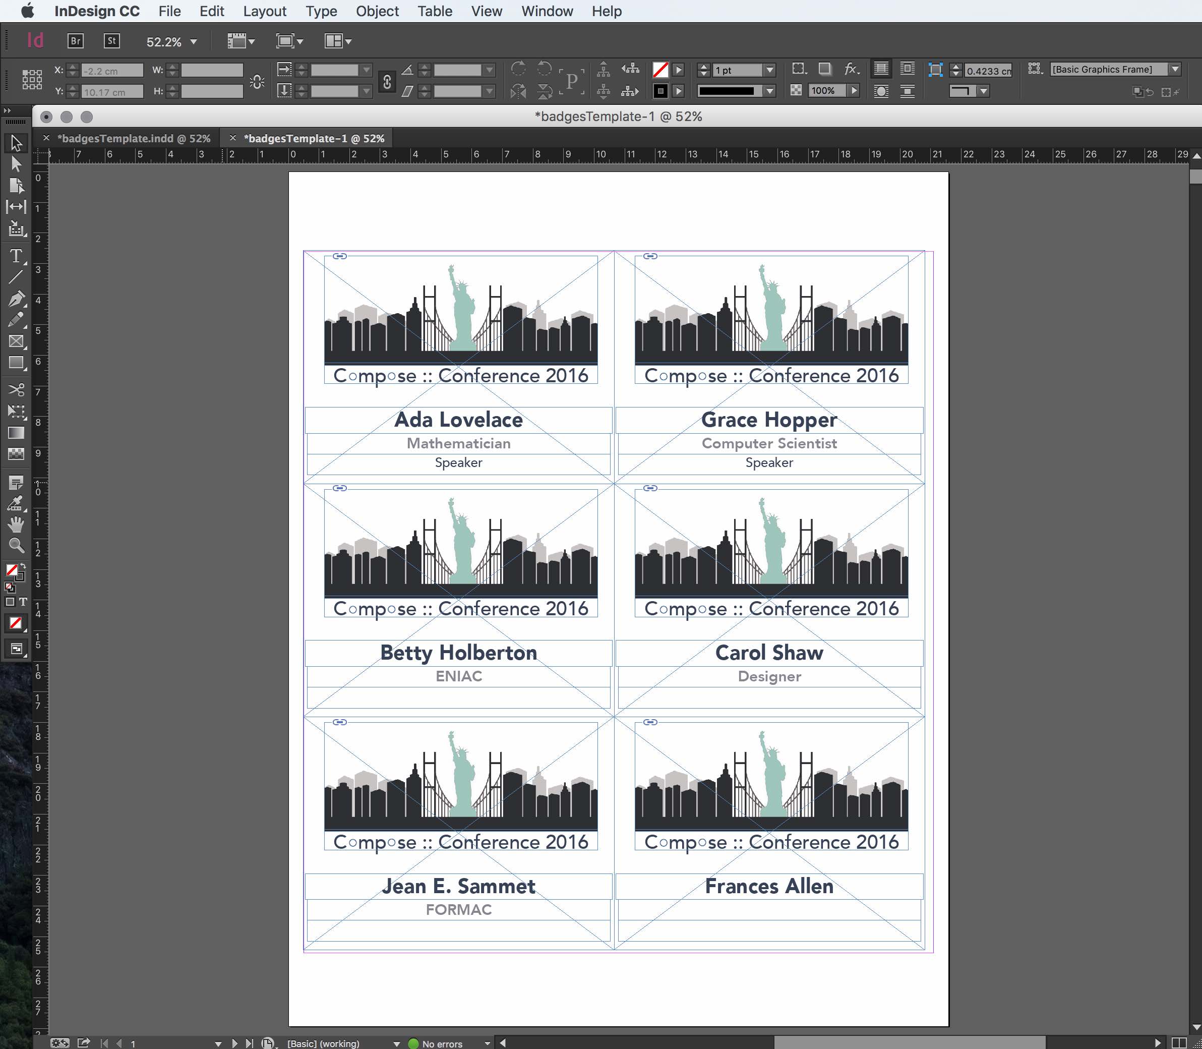The height and width of the screenshot is (1049, 1202).
Task: Open the Table menu
Action: pyautogui.click(x=435, y=11)
